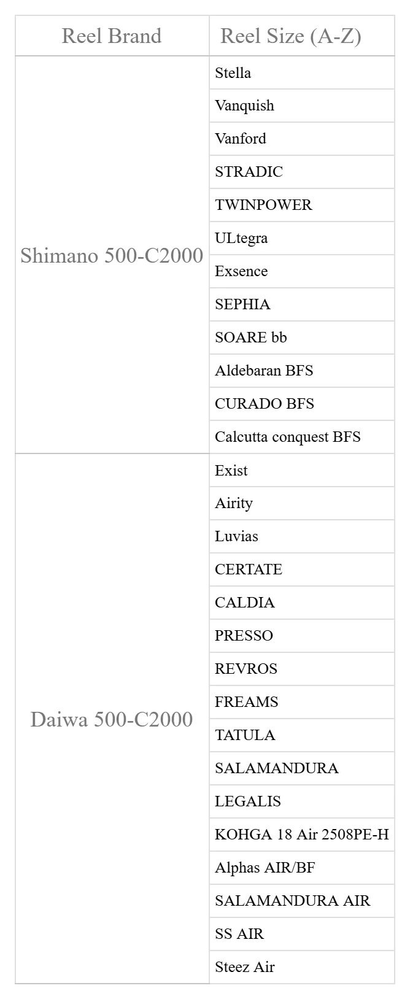Select the Daiwa 500-C2000 brand cell
Viewport: 410px width, 999px height.
click(x=112, y=719)
